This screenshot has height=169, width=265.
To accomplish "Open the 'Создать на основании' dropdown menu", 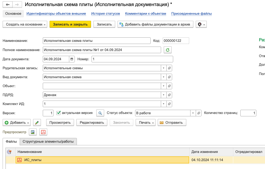I will [x=25, y=24].
